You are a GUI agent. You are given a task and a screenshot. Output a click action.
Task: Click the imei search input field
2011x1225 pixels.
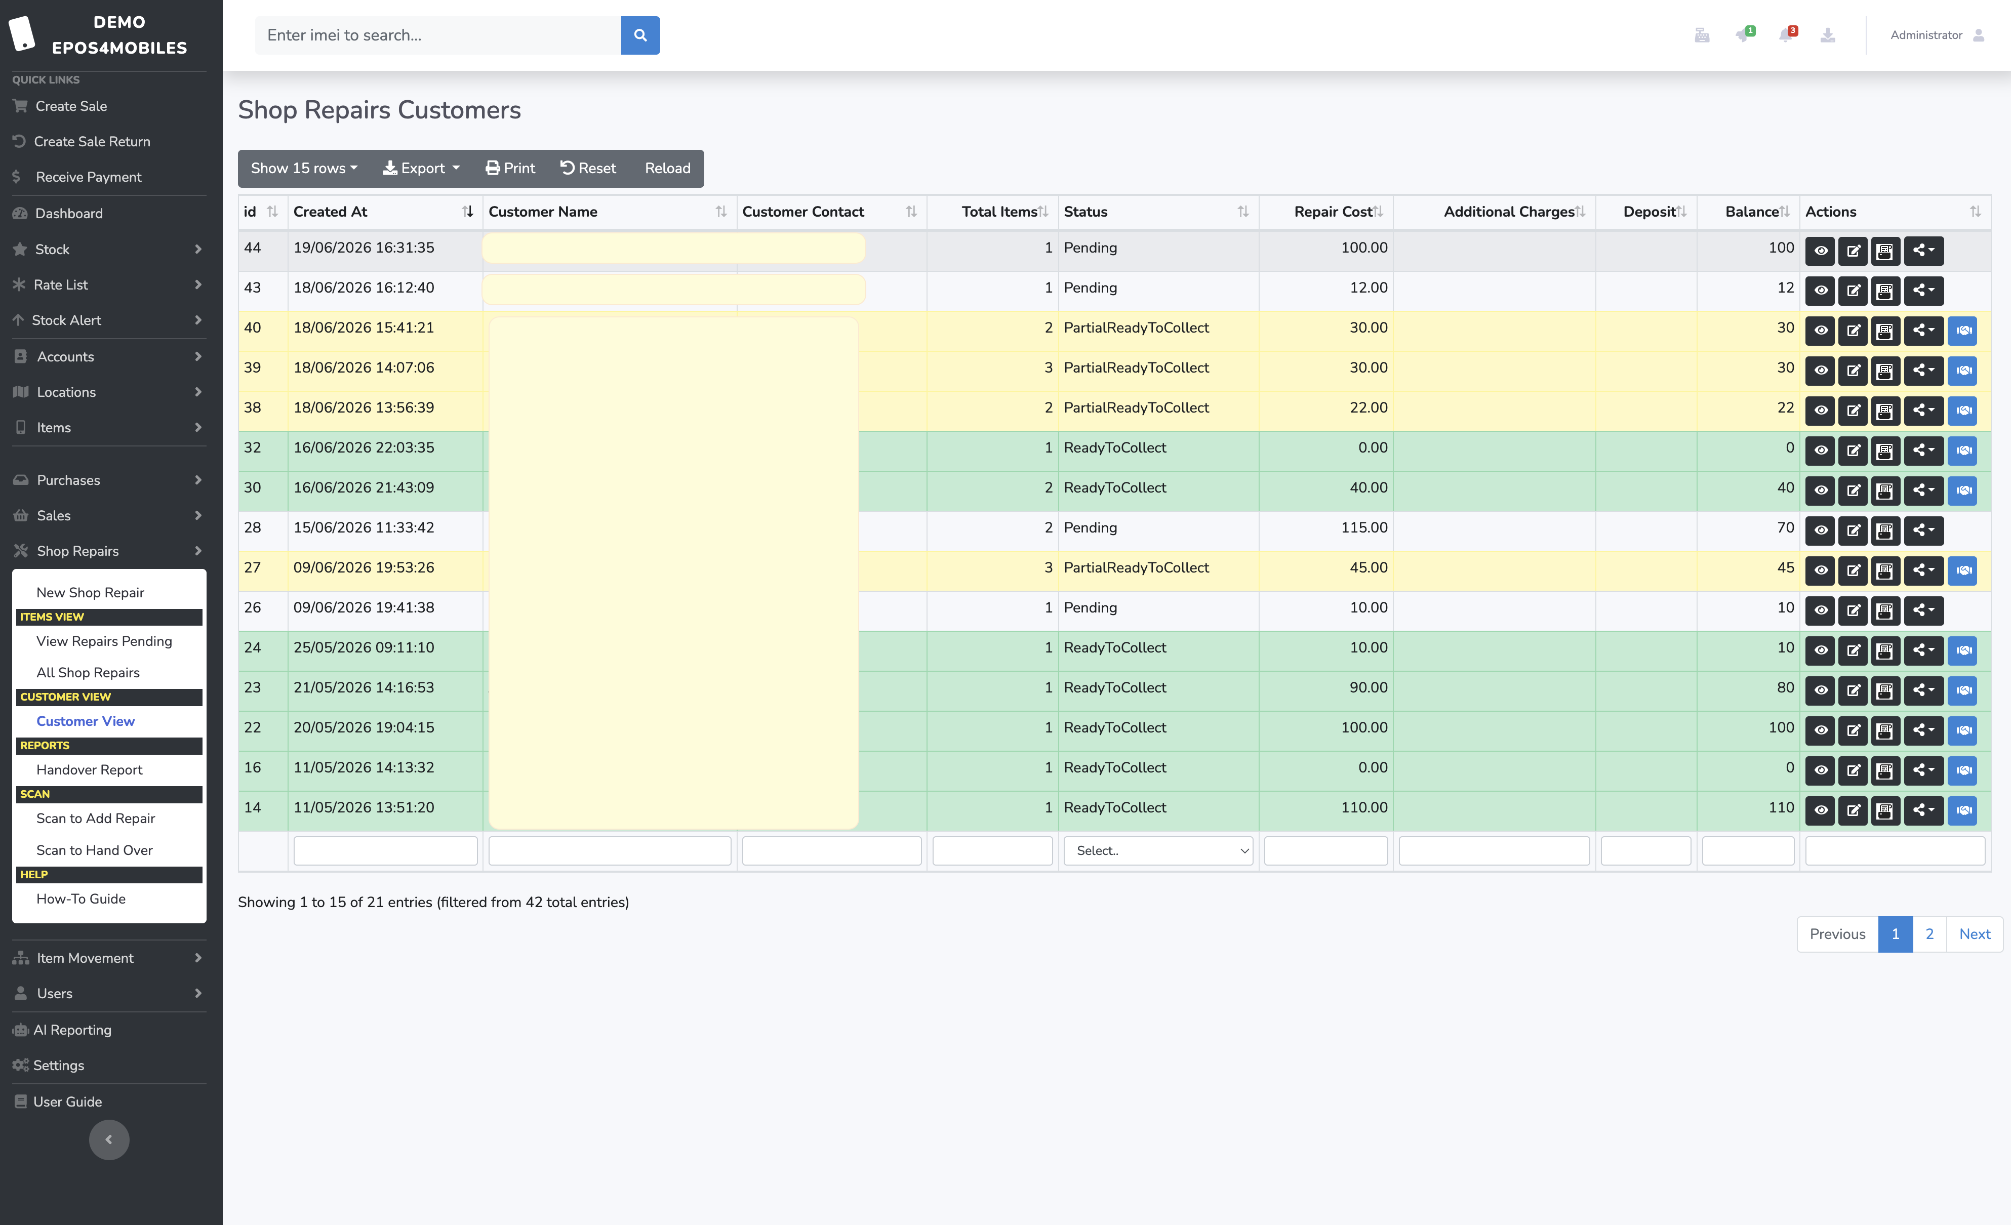pos(438,35)
